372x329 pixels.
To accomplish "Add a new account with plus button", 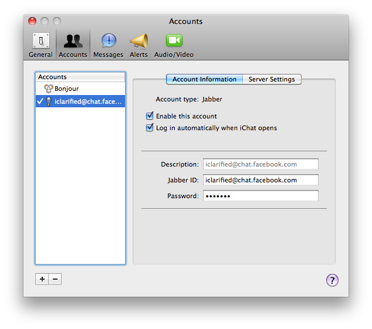I will 42,279.
